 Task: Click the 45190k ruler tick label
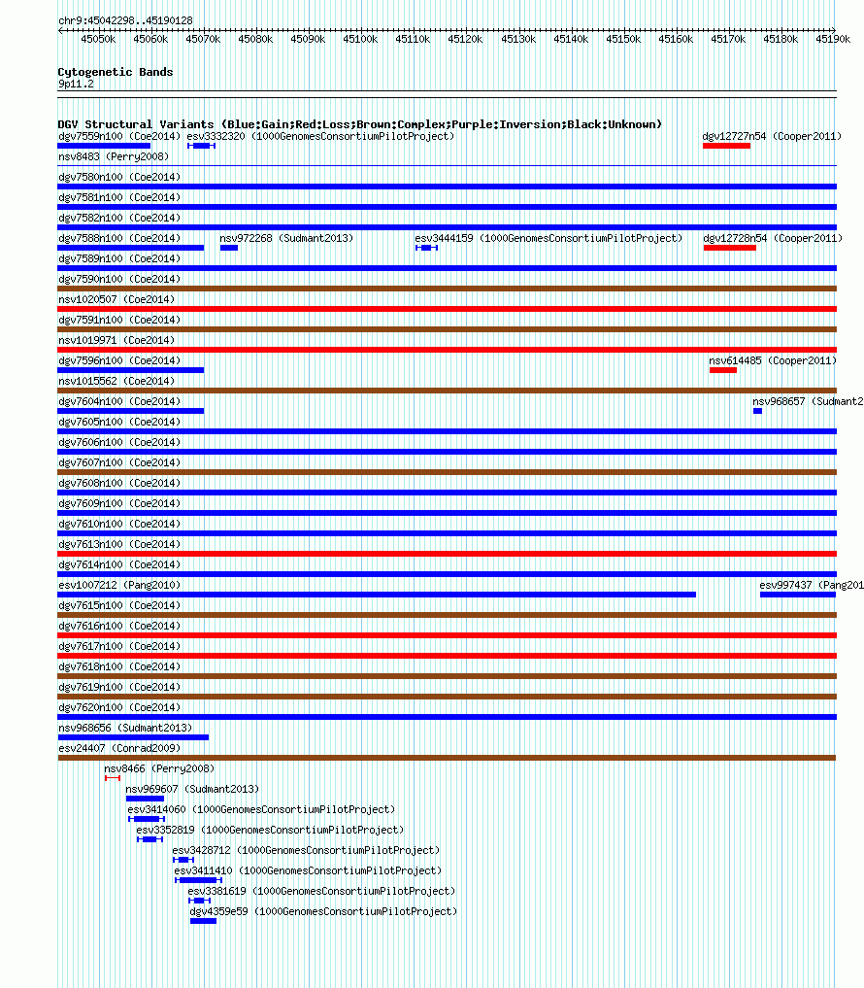(x=833, y=39)
